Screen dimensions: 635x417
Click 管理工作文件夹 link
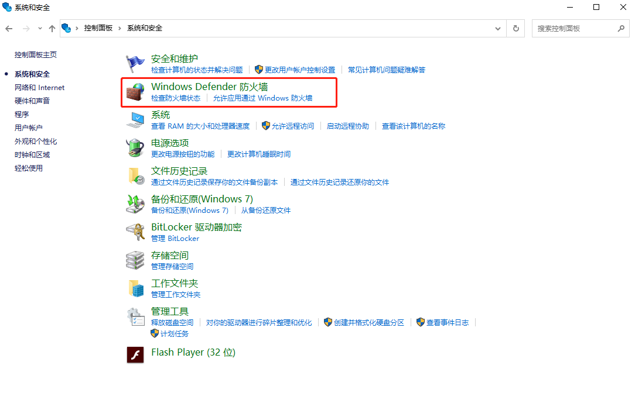[176, 294]
